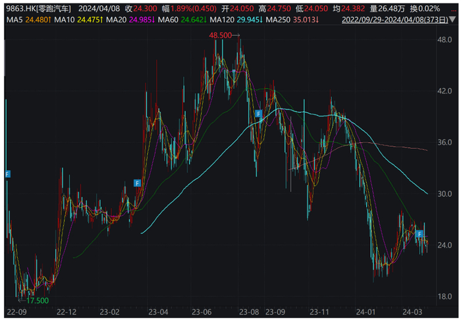Screen dimensions: 461x320
Task: Click the high price 高24.750
Action: point(275,9)
